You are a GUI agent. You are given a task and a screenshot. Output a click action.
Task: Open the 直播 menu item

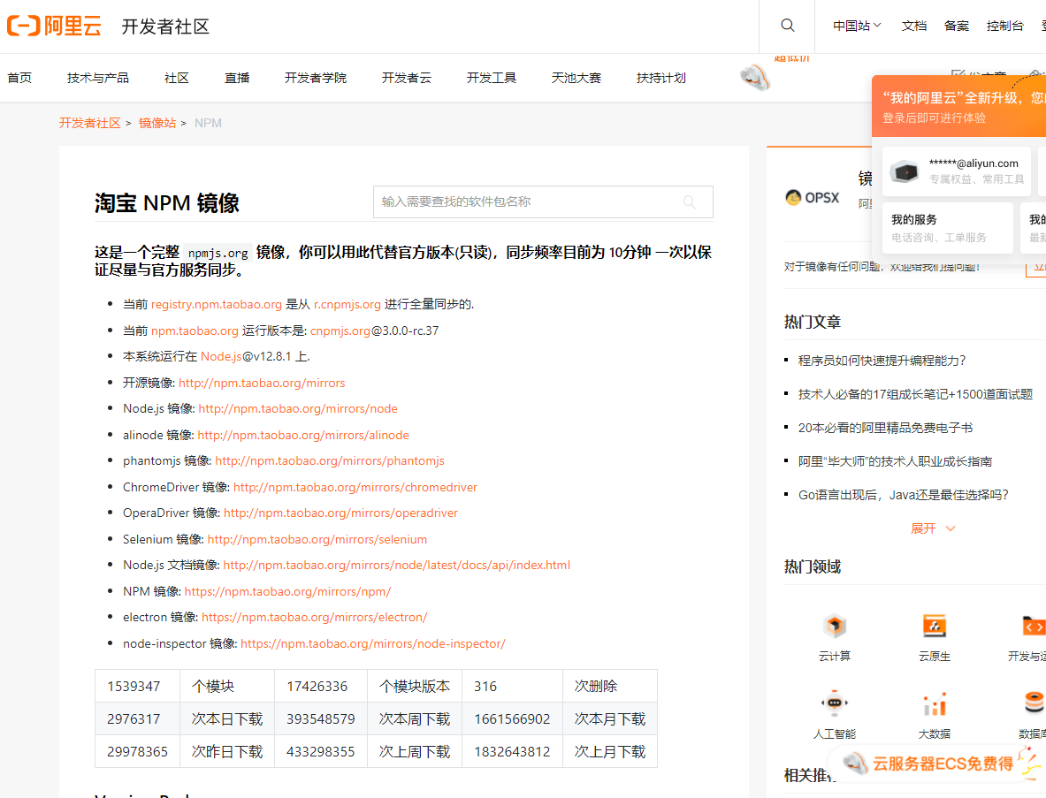[237, 78]
